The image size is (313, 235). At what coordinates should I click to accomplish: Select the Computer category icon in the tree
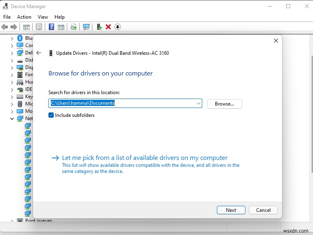pos(20,45)
